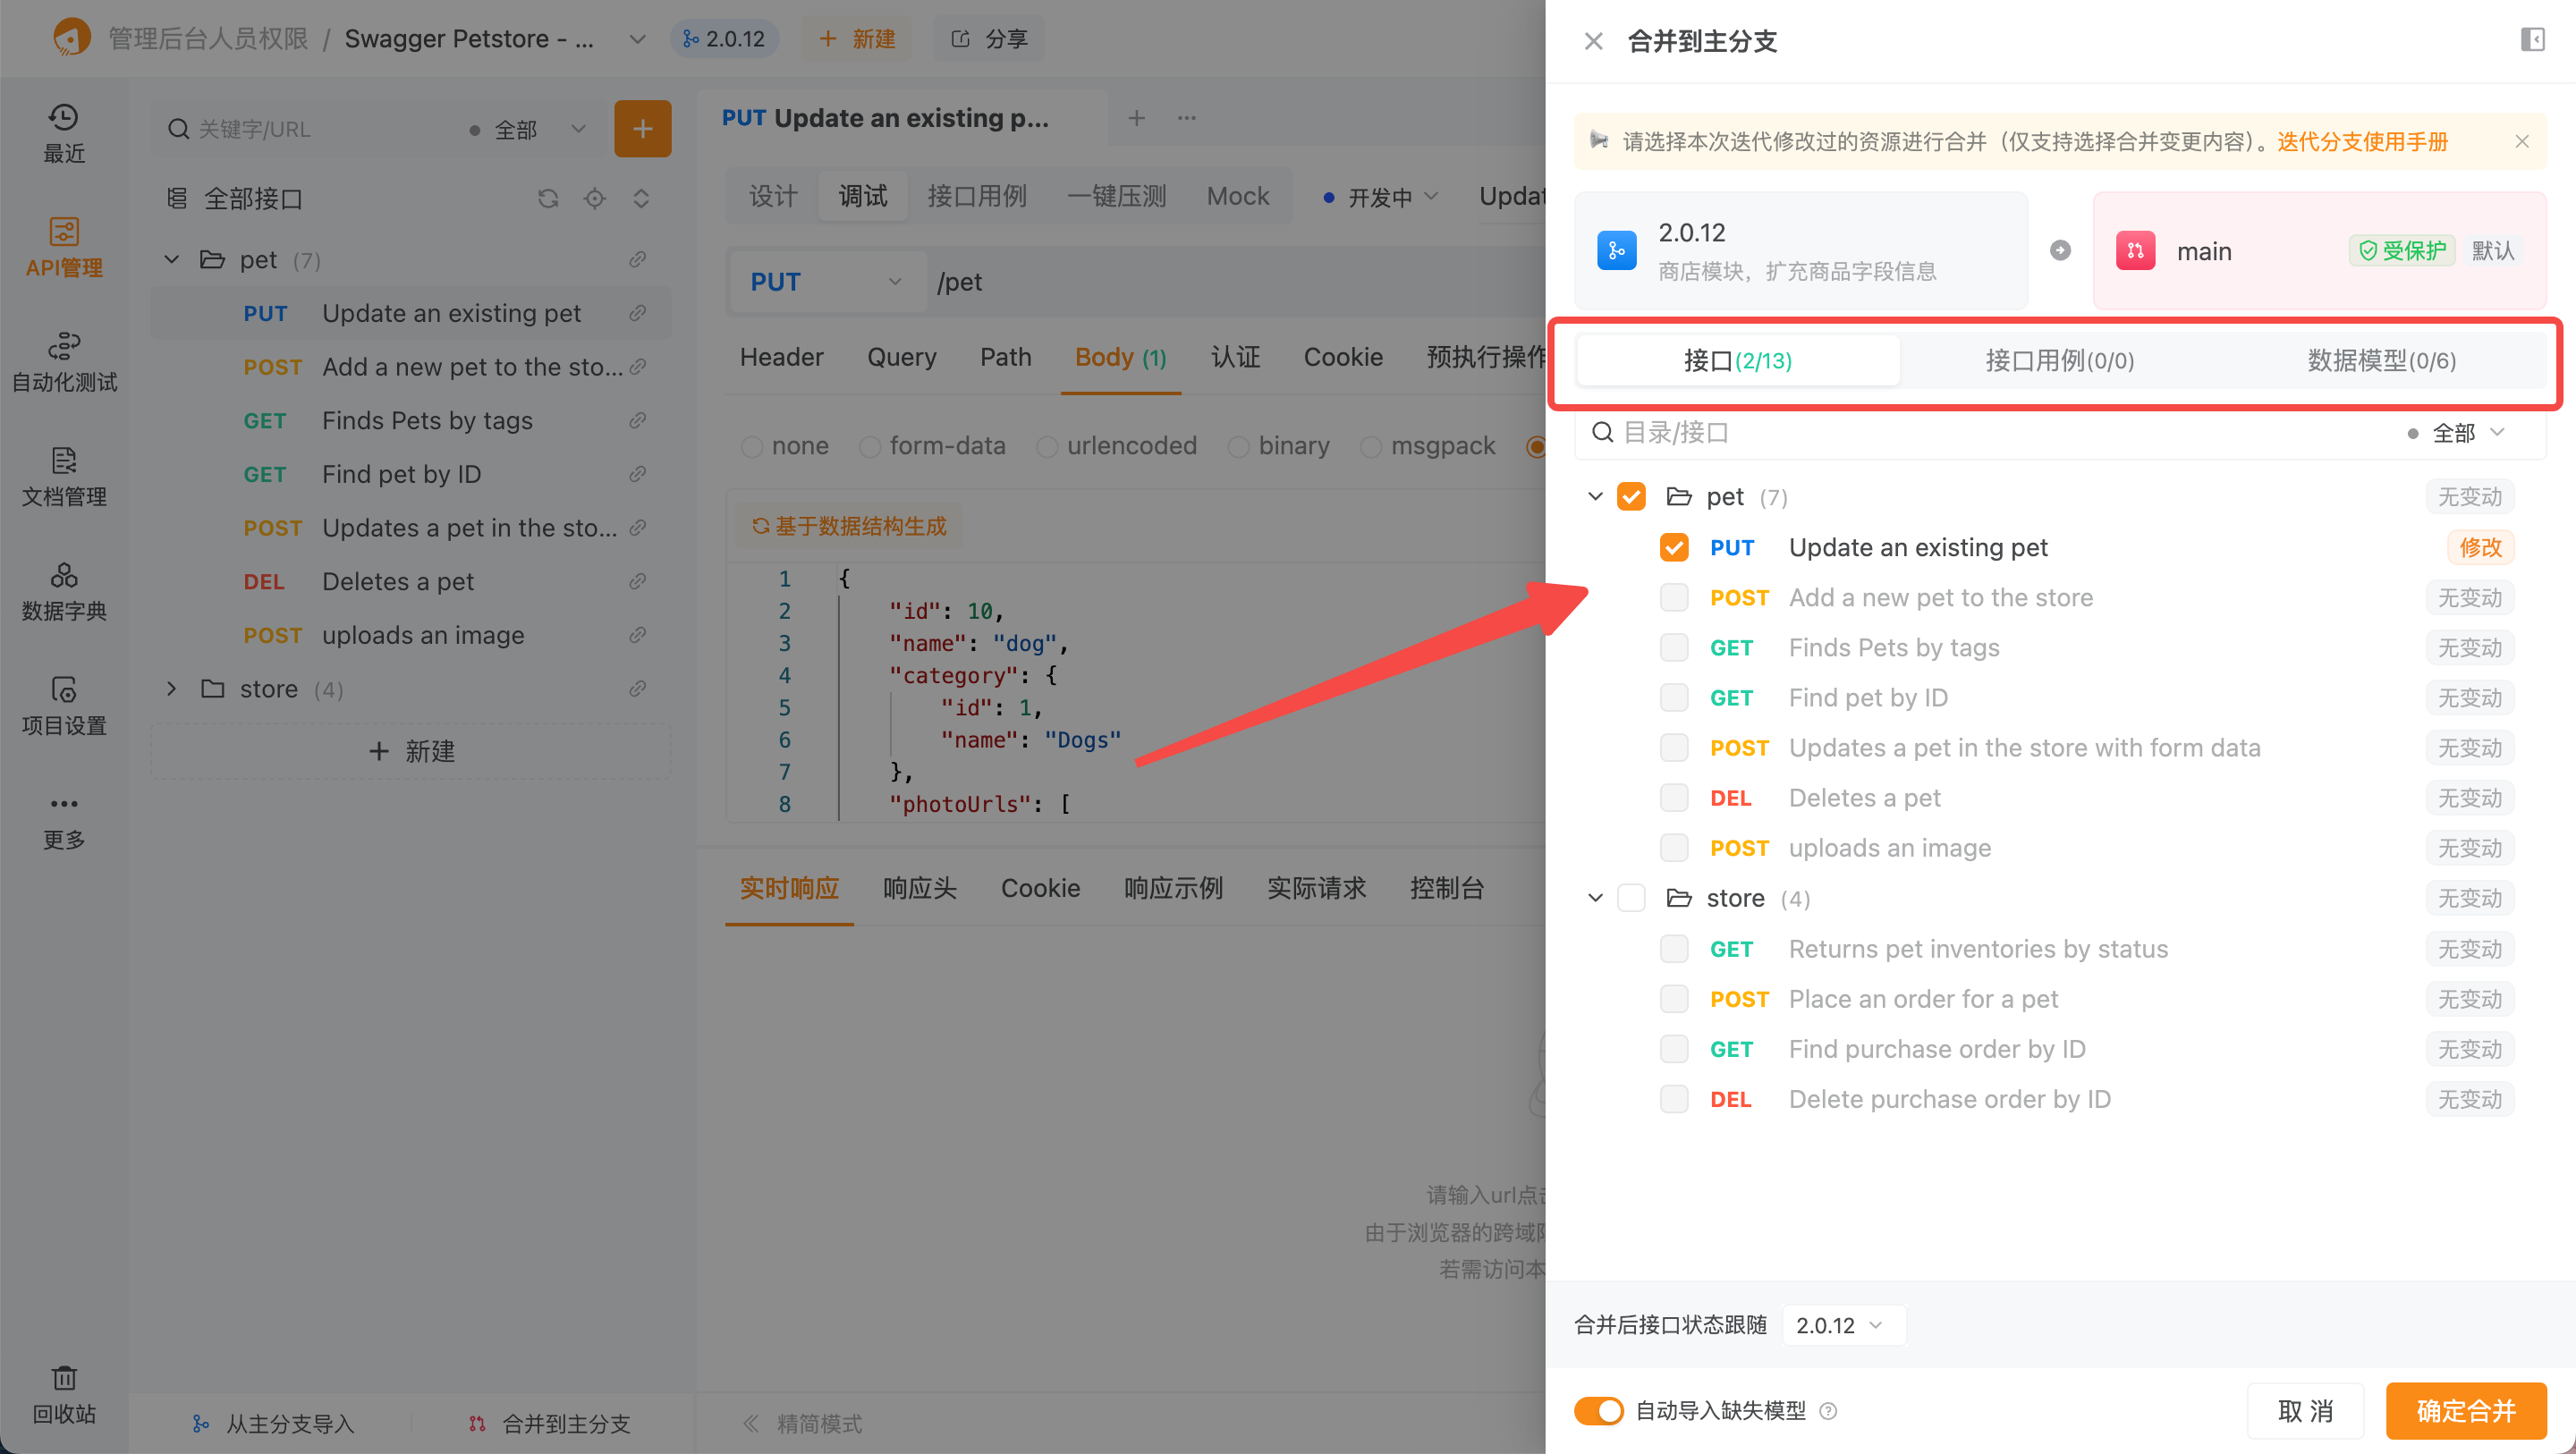Close the merge to main panel
Screen dimensions: 2576x1454
(1593, 41)
